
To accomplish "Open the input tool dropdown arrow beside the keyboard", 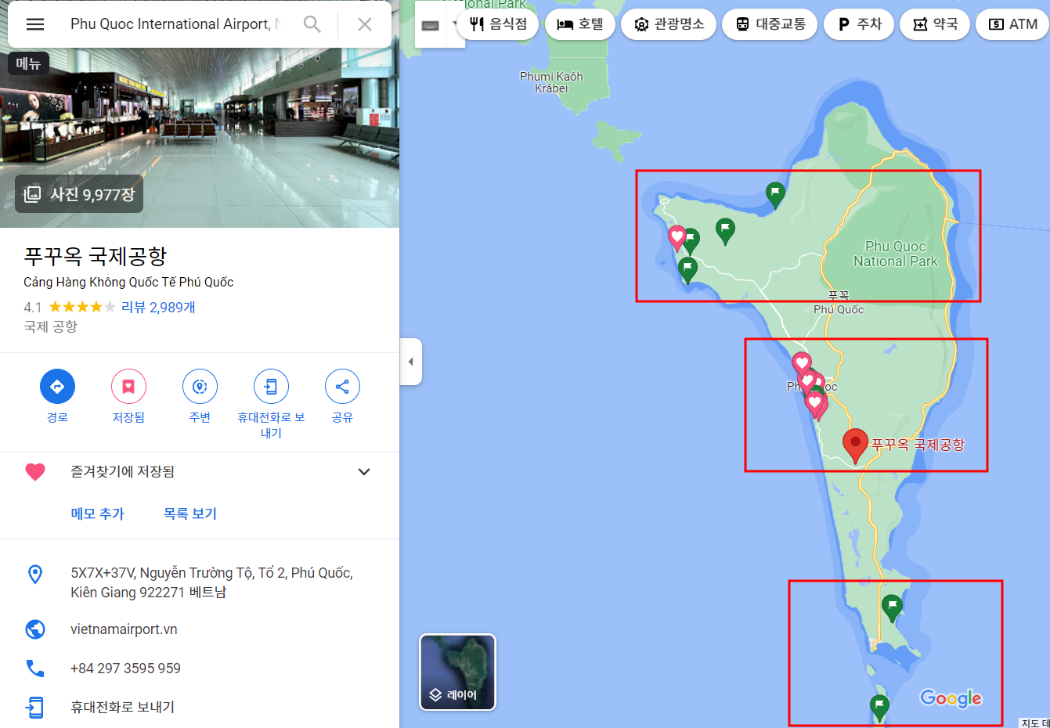I will click(455, 23).
